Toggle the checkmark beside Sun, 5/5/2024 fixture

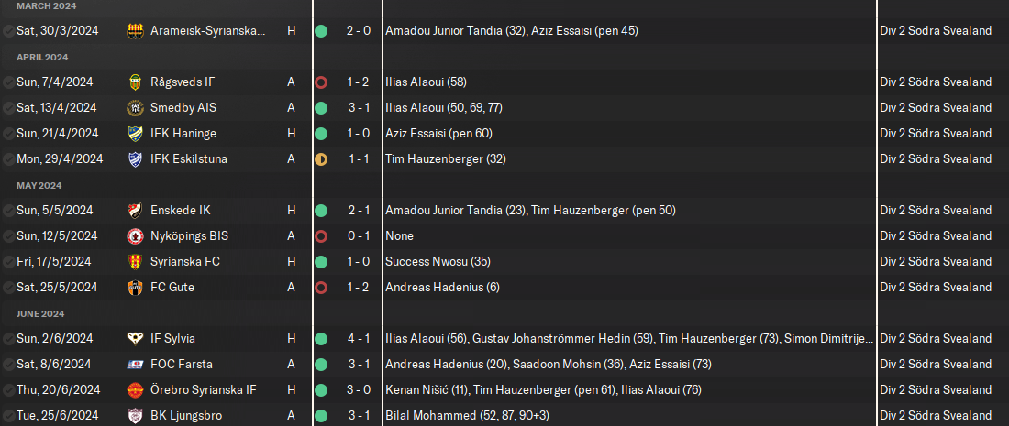pyautogui.click(x=8, y=210)
